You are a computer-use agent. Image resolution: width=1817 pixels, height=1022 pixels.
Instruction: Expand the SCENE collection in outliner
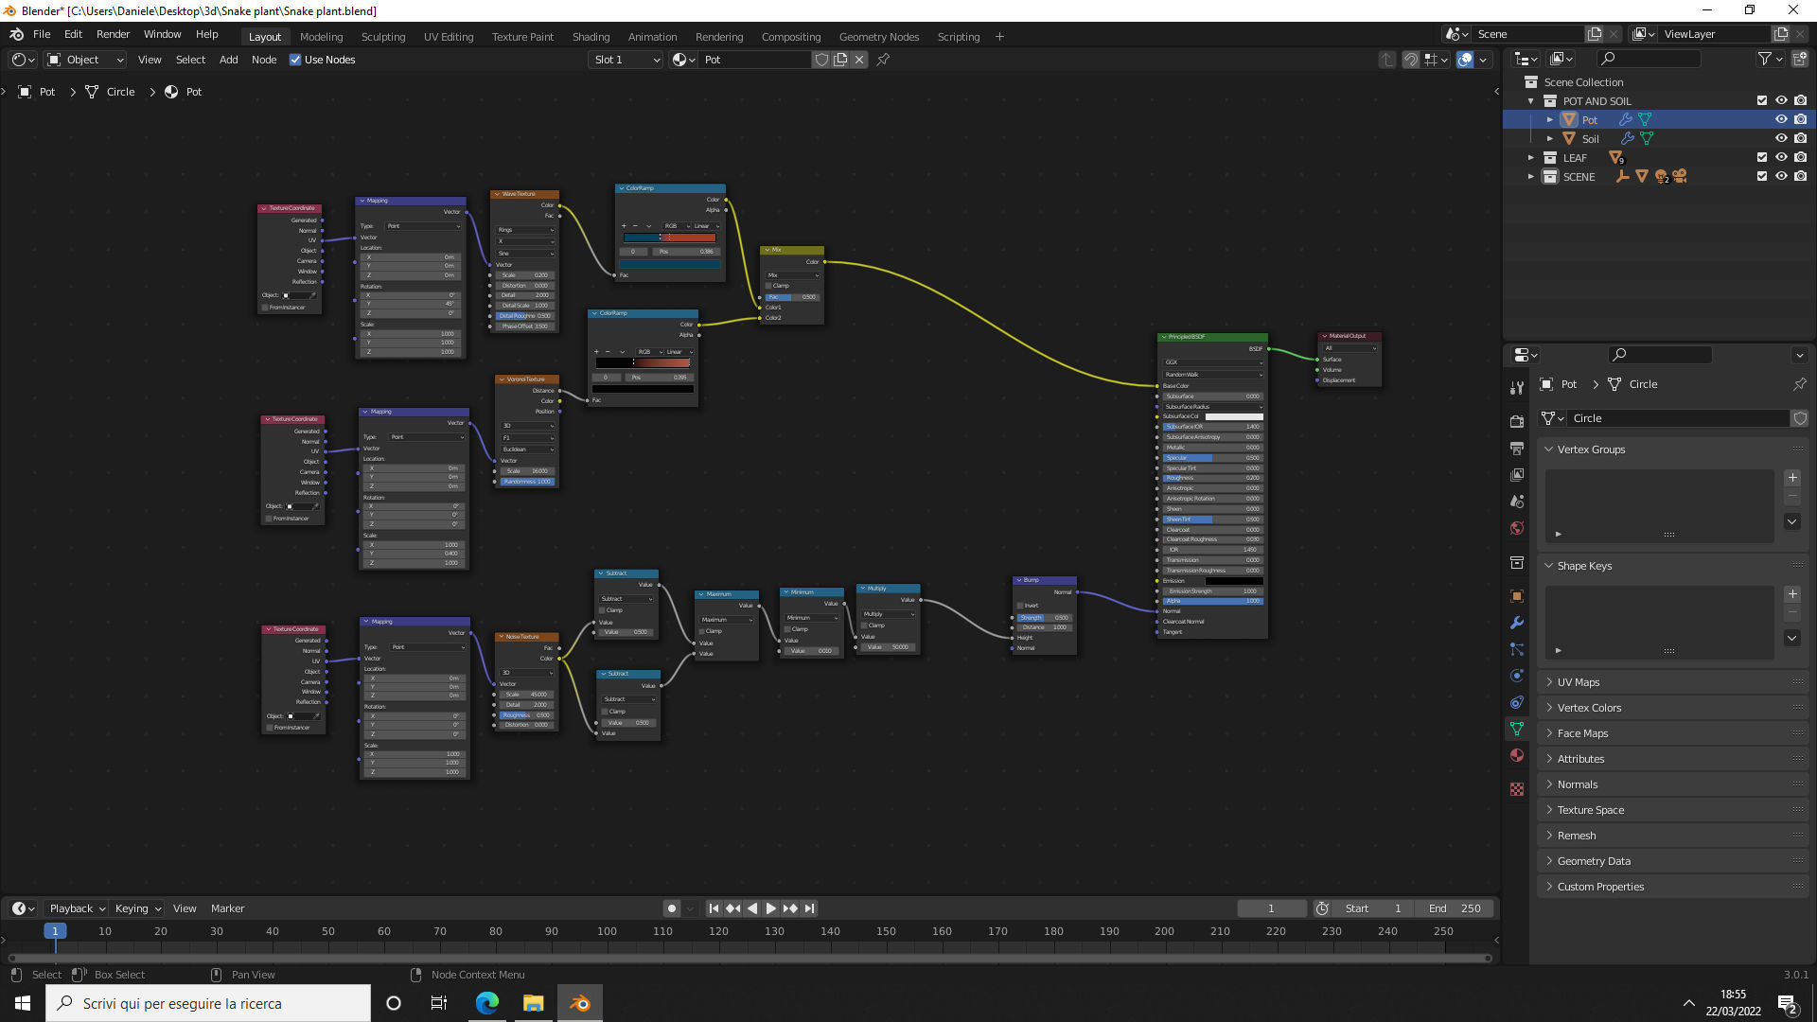pos(1530,177)
